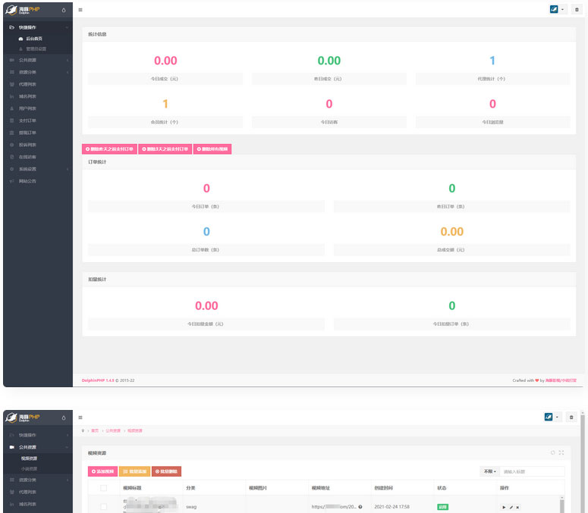Click the help question icon beside the video URL
588x513 pixels.
360,506
